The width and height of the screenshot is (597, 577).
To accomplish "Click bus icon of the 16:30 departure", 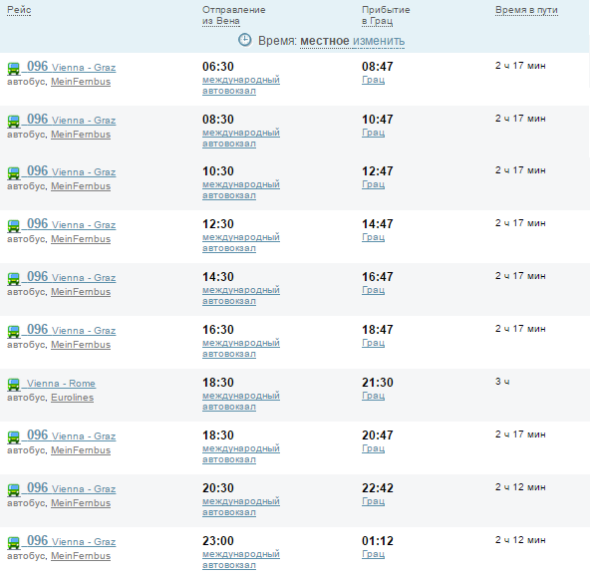I will (x=14, y=332).
